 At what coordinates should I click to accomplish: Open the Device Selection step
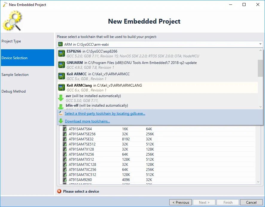pyautogui.click(x=28, y=58)
